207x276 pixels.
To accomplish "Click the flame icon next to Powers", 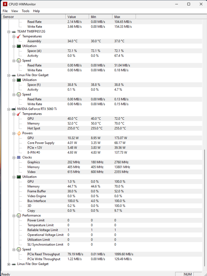I will coord(19,133).
